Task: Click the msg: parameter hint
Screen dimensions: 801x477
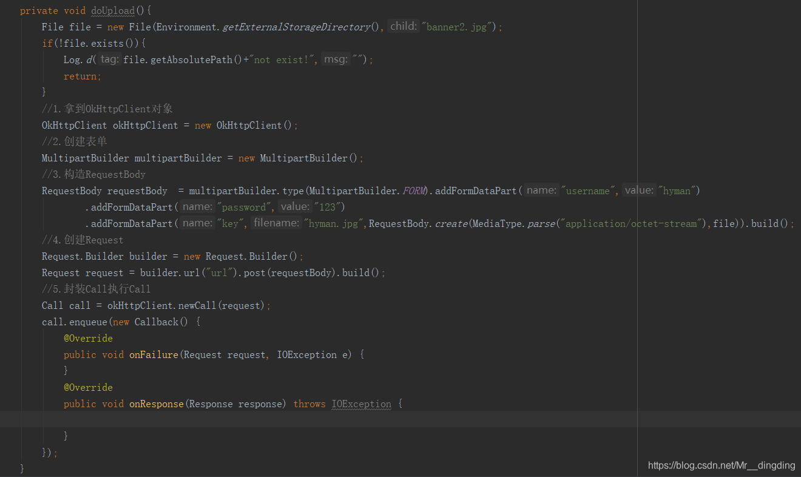Action: click(336, 59)
